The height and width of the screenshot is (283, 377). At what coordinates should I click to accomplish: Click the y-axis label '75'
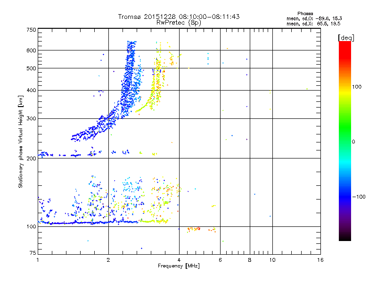click(x=33, y=253)
